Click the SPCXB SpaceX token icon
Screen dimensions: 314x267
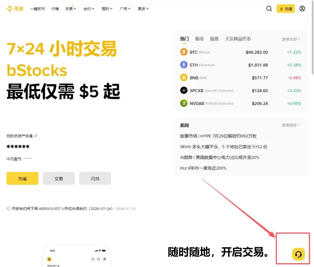(184, 90)
